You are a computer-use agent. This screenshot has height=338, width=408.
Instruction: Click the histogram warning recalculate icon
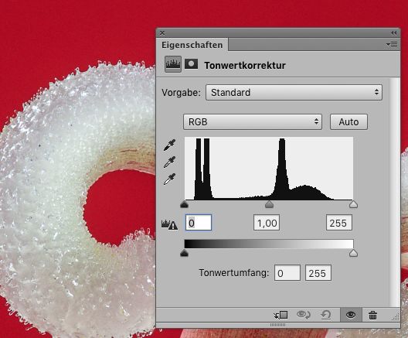coord(169,224)
